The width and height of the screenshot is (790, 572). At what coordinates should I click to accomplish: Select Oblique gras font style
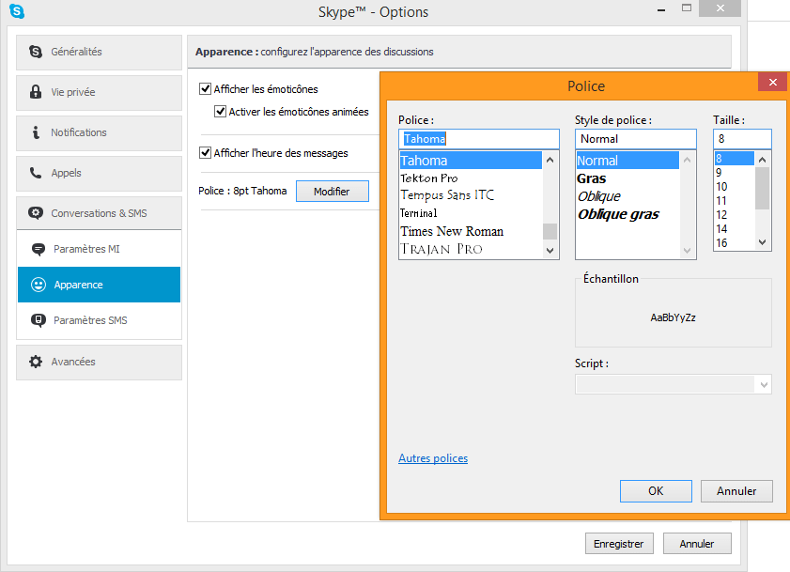[627, 214]
